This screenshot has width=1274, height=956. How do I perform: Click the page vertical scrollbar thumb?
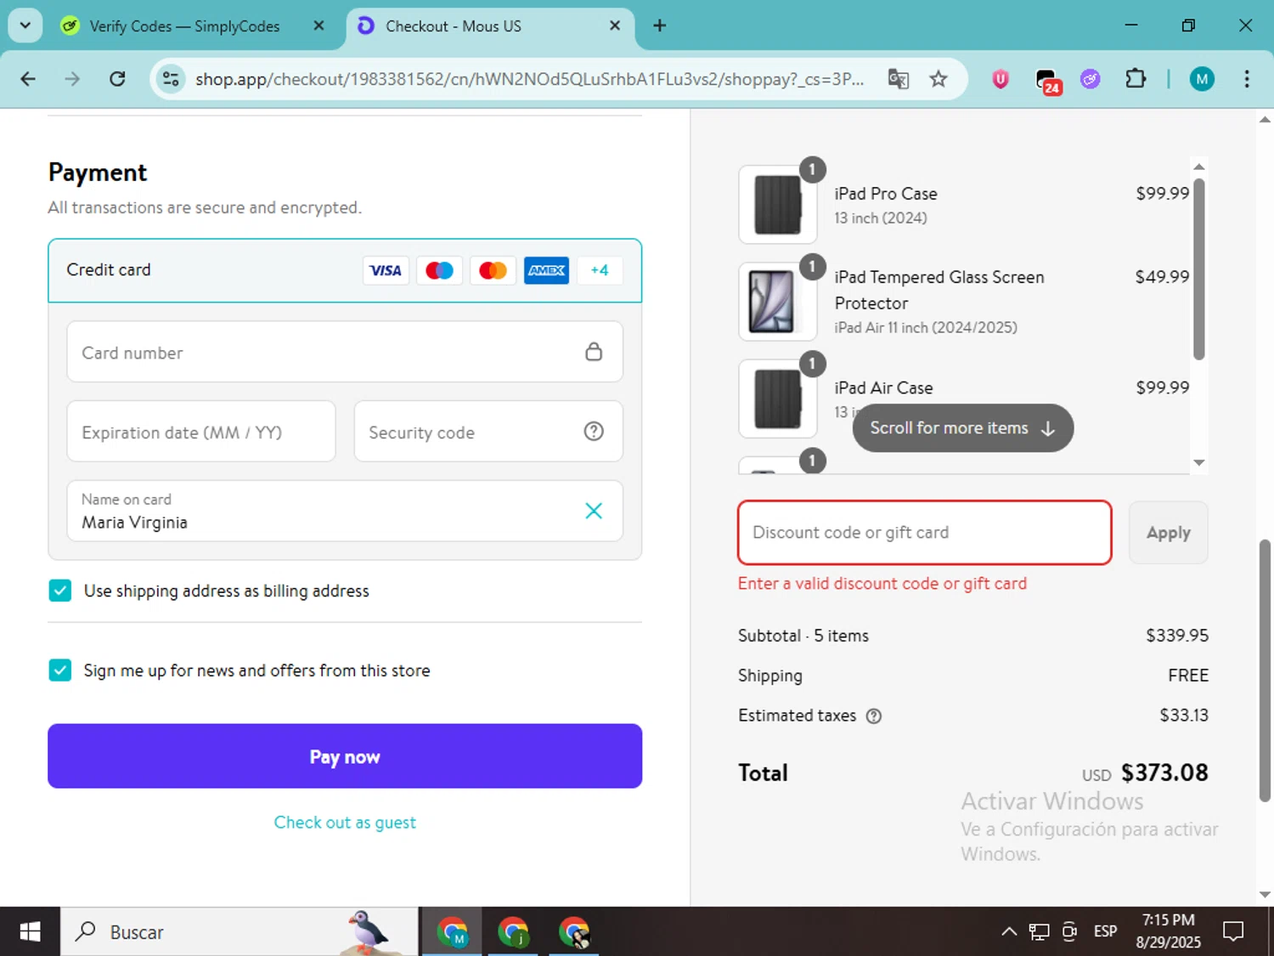point(1265,670)
